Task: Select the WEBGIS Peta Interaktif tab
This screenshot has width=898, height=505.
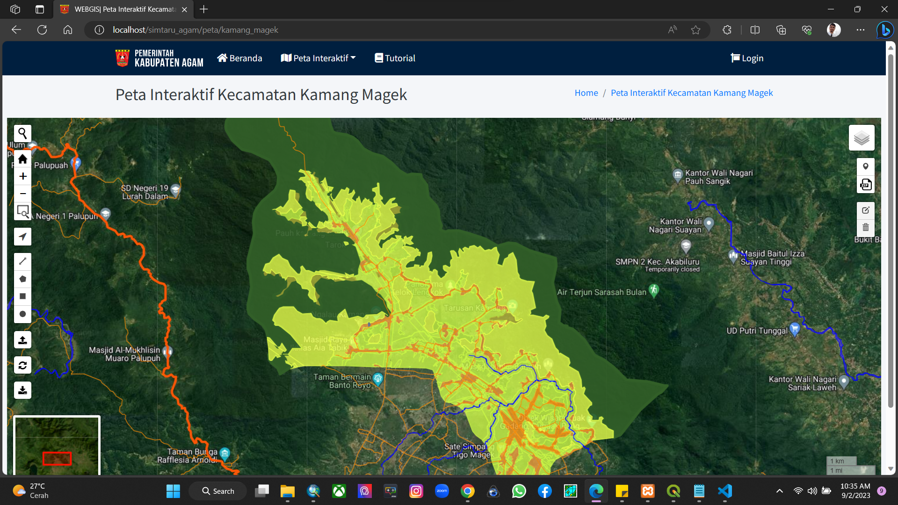Action: click(x=123, y=9)
